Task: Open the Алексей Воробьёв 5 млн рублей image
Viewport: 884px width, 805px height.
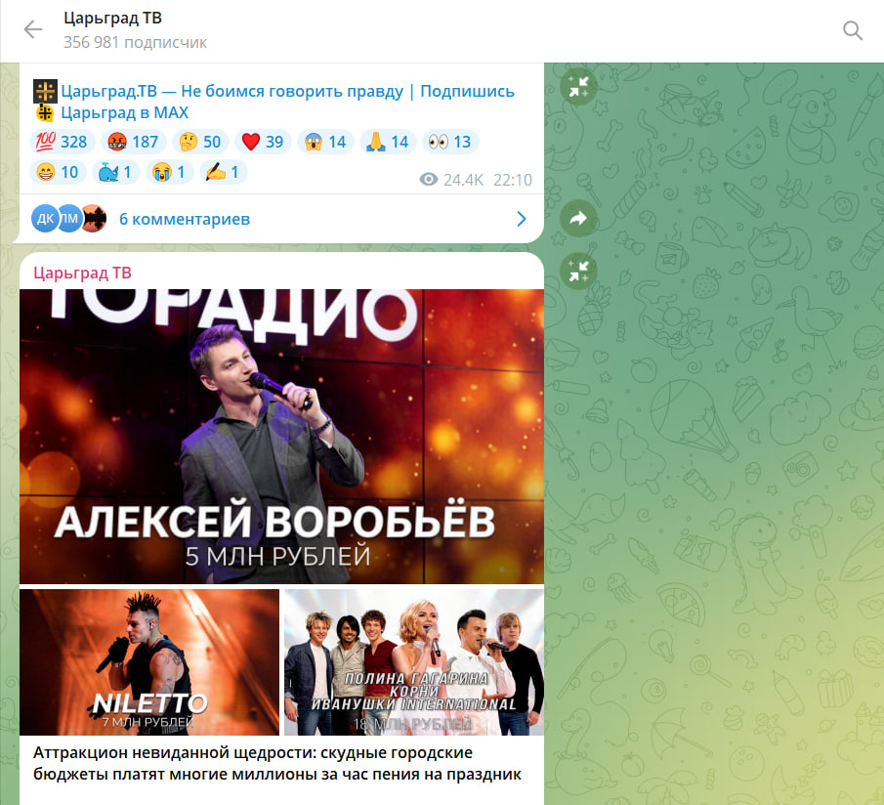Action: point(282,437)
